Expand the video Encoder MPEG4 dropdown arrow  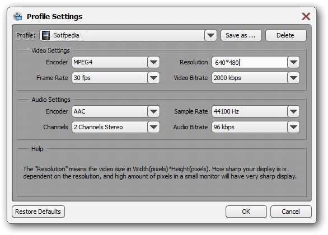153,62
